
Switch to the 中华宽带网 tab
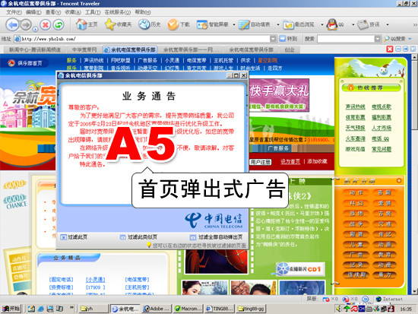pyautogui.click(x=84, y=49)
